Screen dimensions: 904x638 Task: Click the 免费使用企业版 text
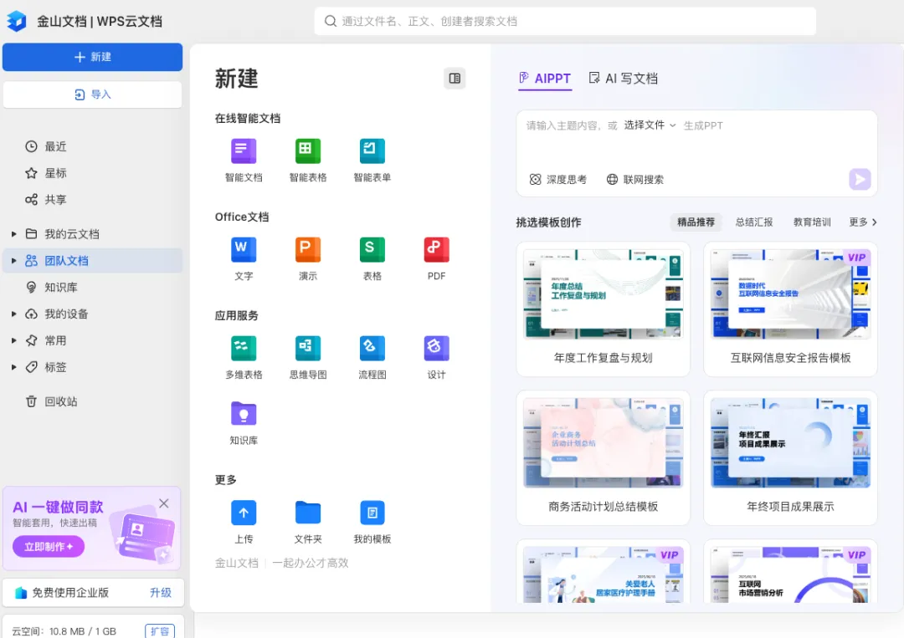click(x=70, y=593)
